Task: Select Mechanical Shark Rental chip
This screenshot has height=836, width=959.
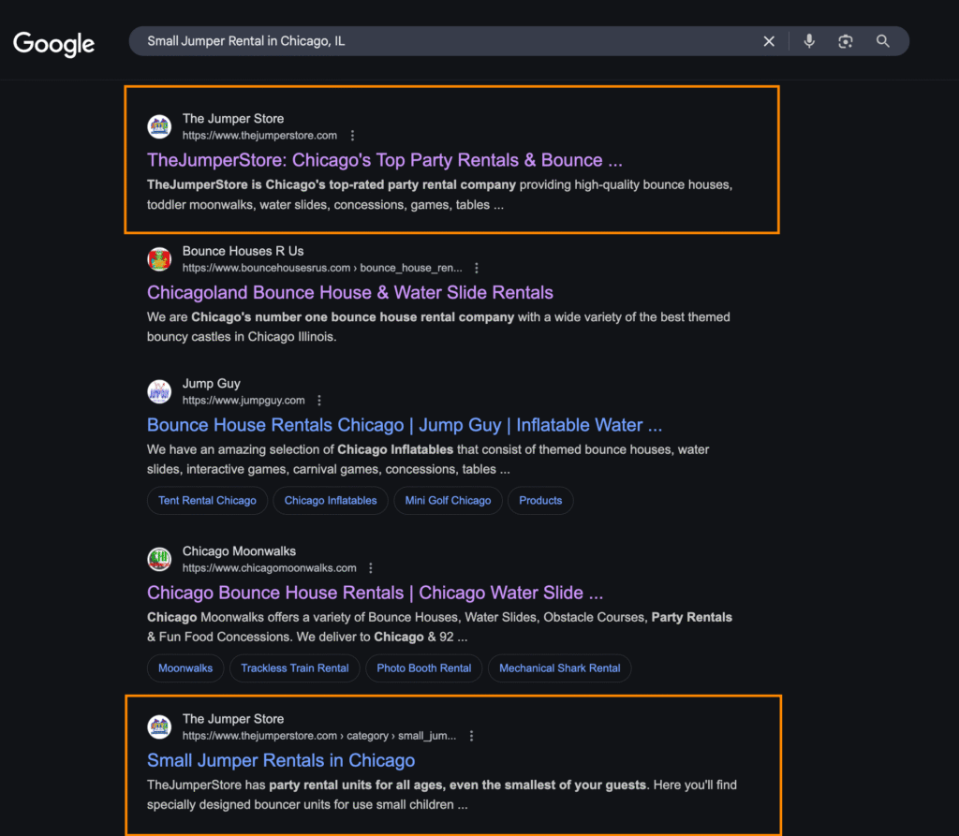Action: (x=560, y=667)
